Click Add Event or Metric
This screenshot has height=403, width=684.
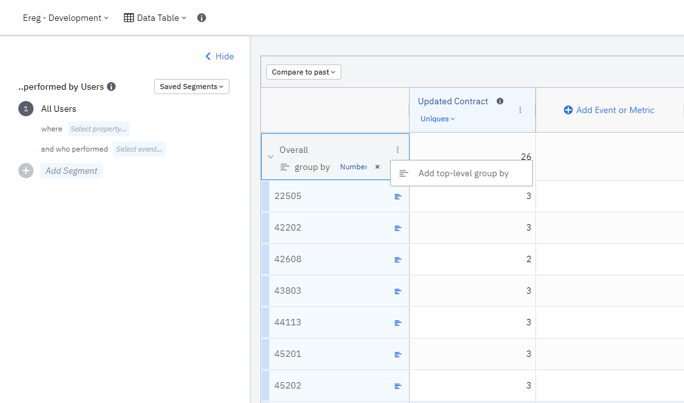(609, 110)
